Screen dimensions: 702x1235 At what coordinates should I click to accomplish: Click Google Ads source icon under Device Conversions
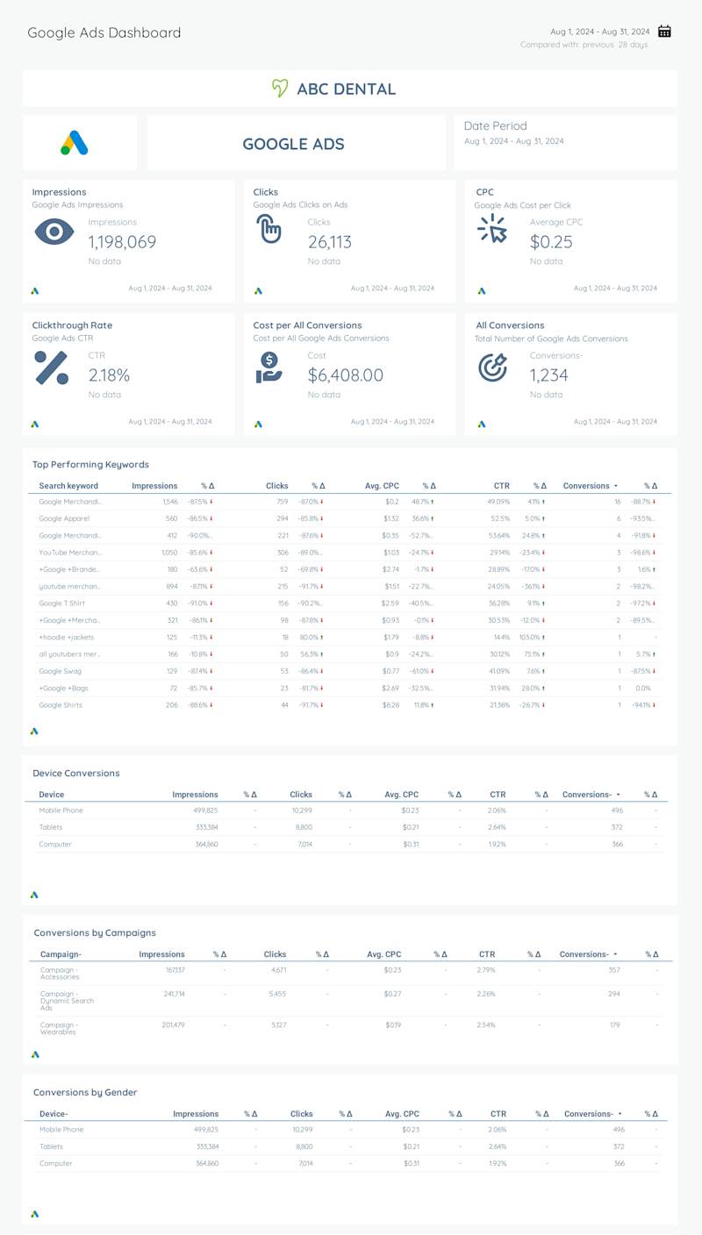(34, 895)
